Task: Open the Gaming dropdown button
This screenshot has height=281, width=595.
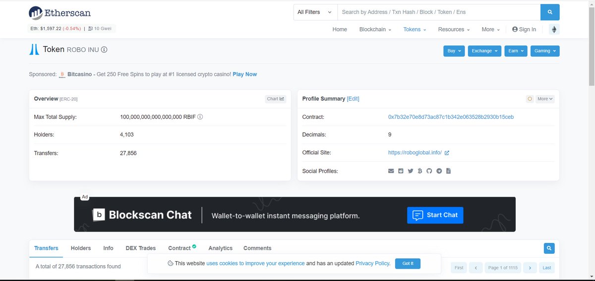Action: [544, 50]
